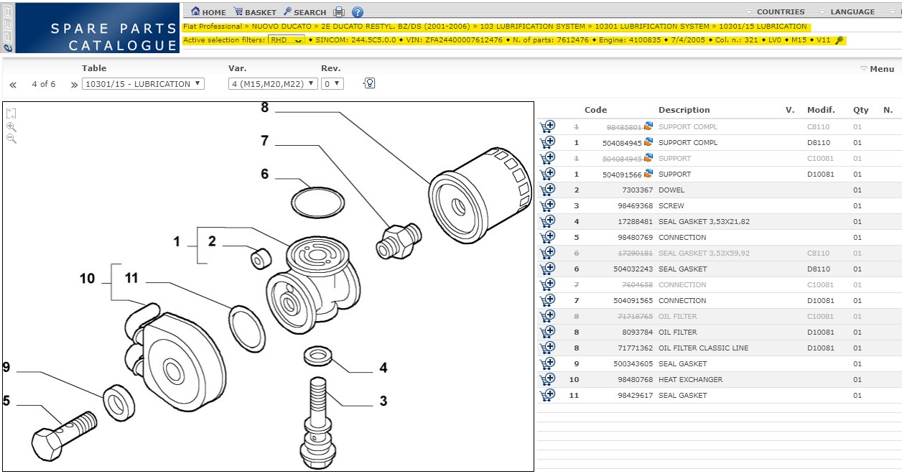Image resolution: width=902 pixels, height=474 pixels.
Task: Click the Spare Parts Catalogue logo
Action: coord(90,27)
